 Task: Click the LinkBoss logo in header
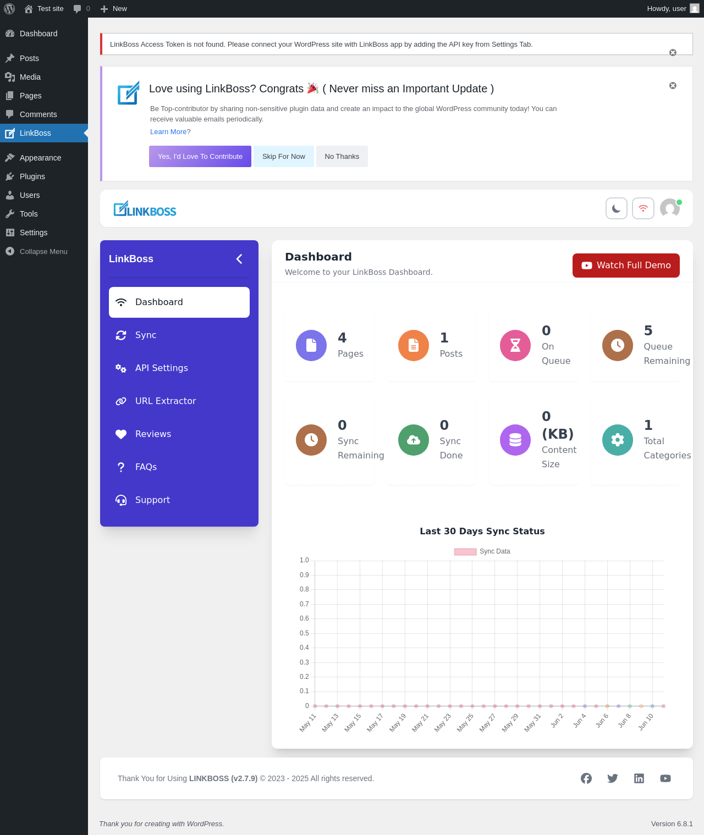click(x=145, y=209)
